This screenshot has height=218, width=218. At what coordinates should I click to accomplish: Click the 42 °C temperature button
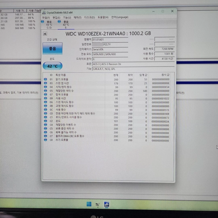pos(52,66)
